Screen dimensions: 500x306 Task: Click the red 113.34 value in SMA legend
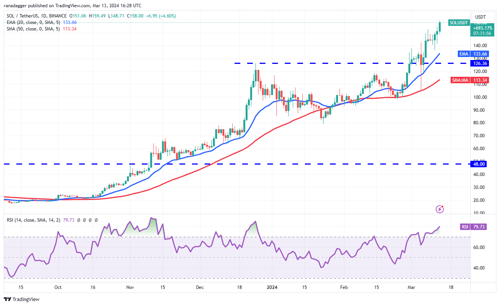[x=69, y=29]
